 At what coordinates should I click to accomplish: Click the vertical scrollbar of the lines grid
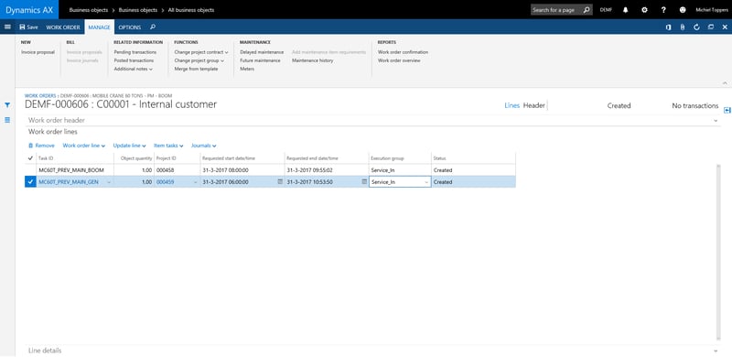pos(718,253)
